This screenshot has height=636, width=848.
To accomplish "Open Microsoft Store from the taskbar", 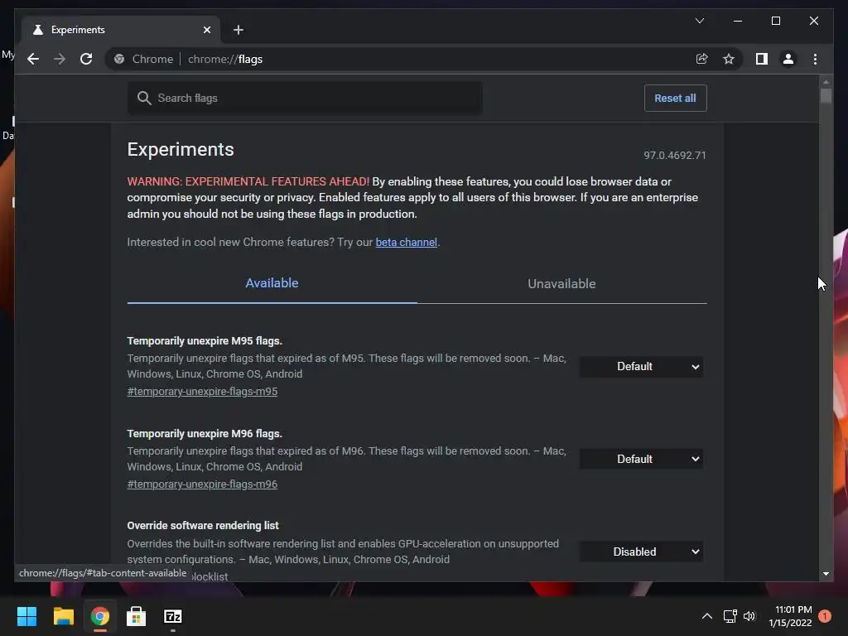I will point(137,616).
